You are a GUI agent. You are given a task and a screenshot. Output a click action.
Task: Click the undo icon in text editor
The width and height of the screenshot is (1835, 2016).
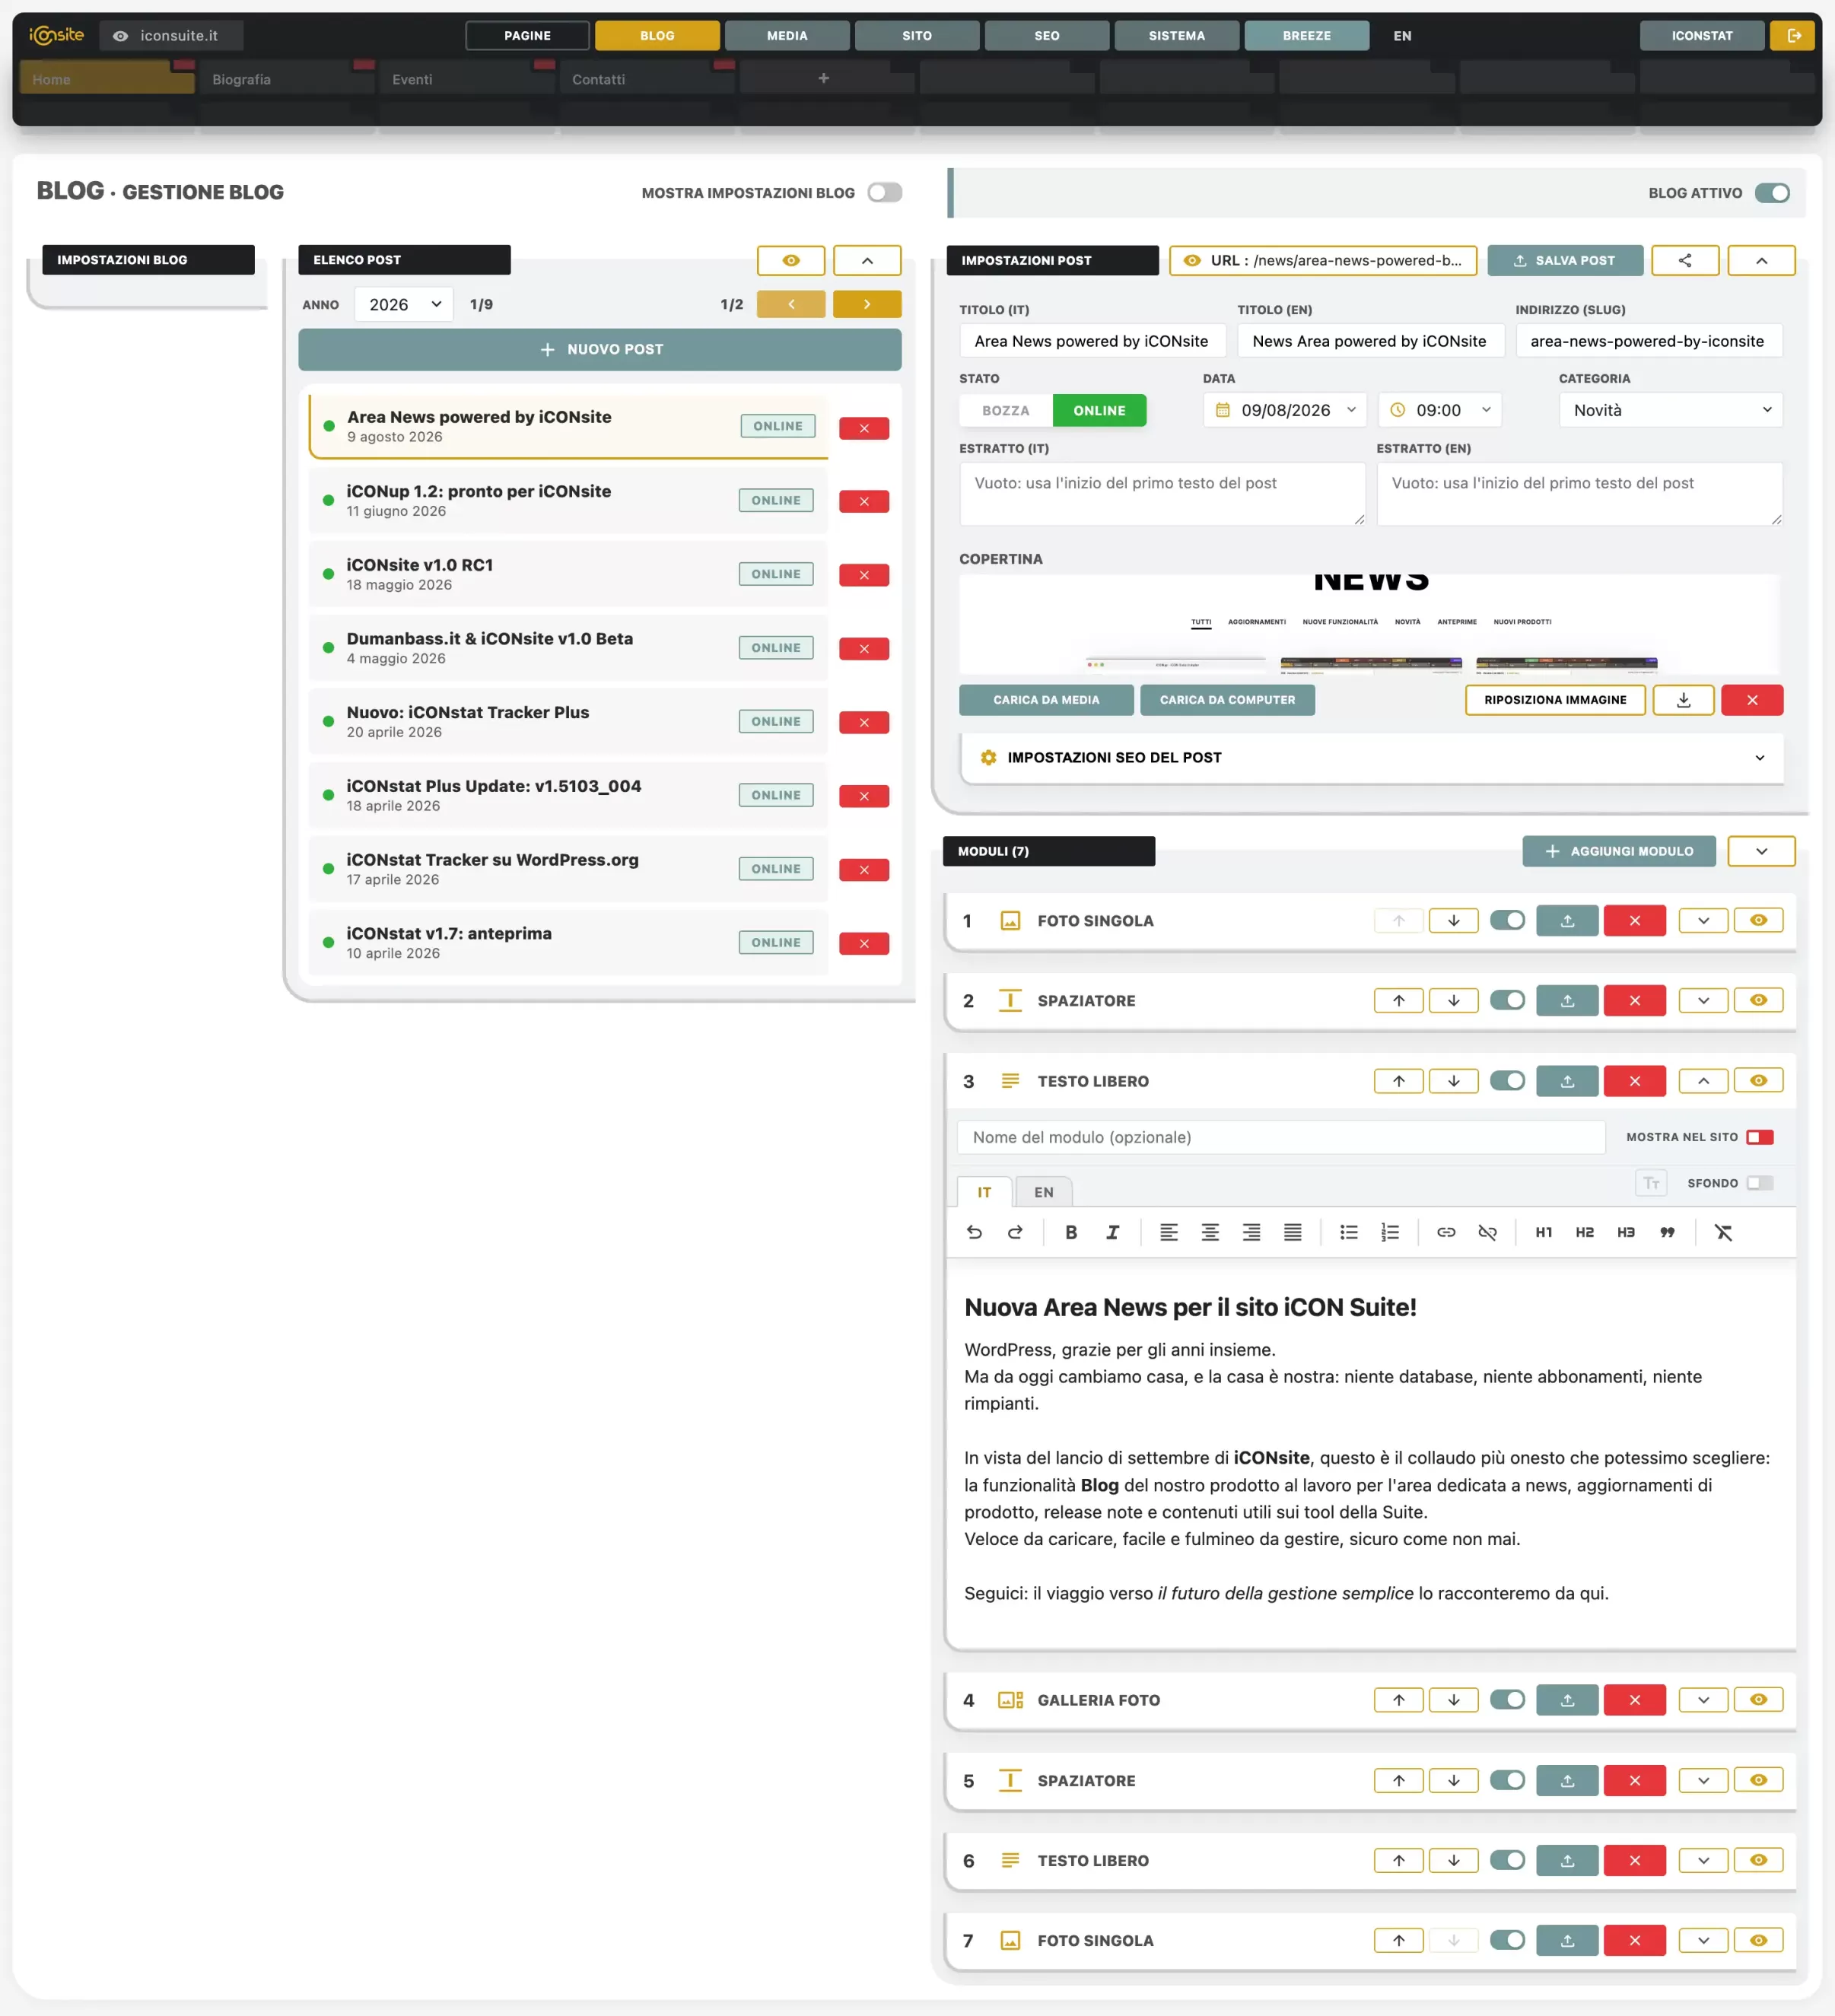(974, 1232)
